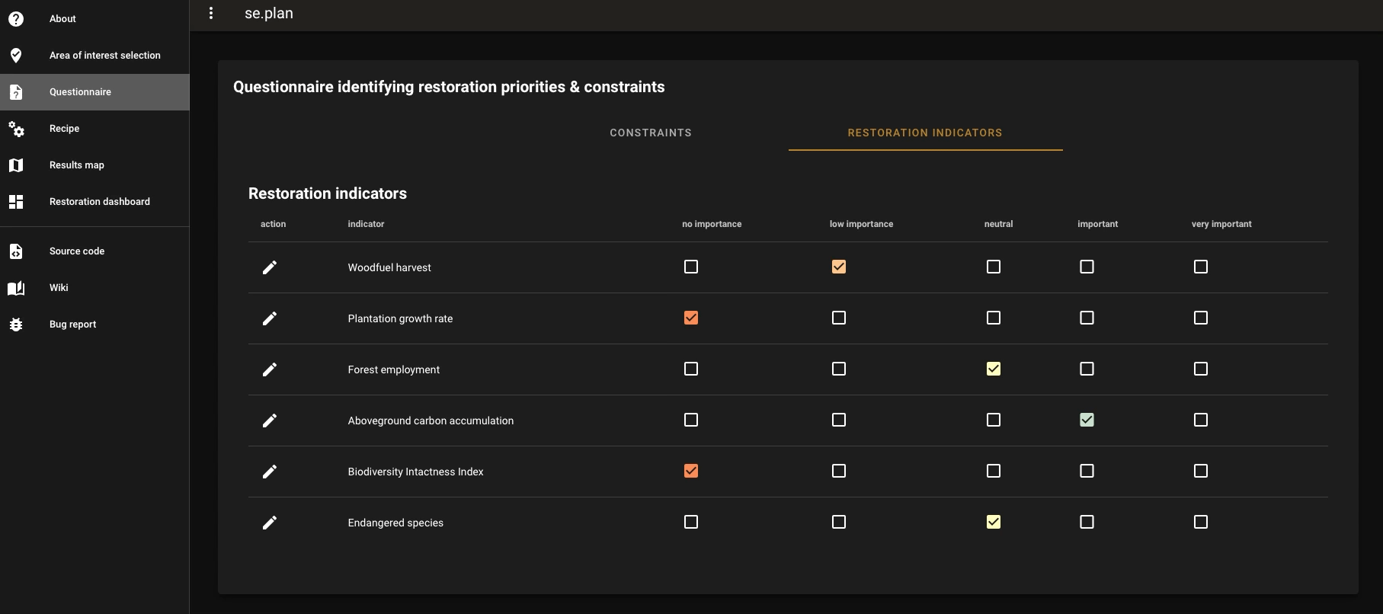Viewport: 1383px width, 614px height.
Task: Click the Bug report bug icon
Action: (16, 325)
